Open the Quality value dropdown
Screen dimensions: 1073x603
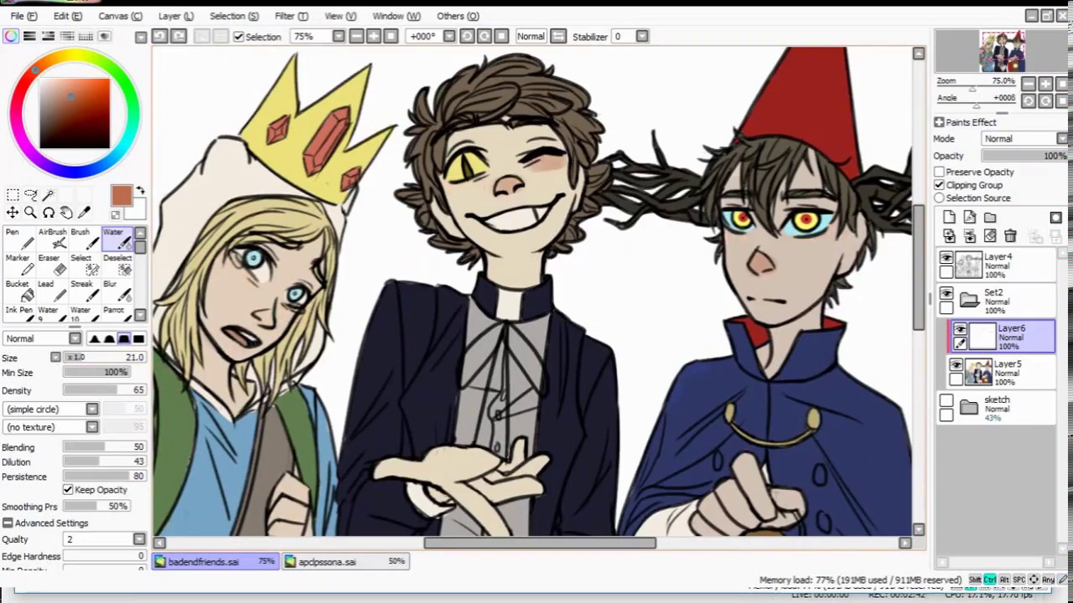[140, 539]
